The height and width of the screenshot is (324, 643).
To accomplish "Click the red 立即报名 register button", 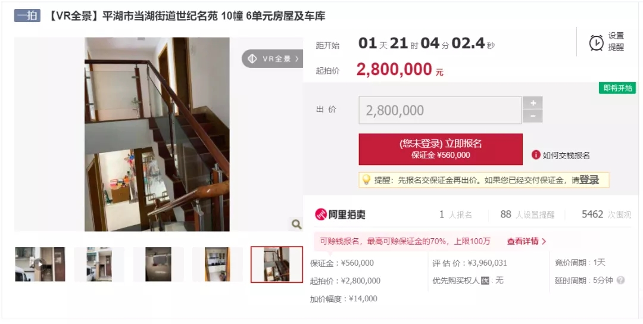I will [x=441, y=149].
